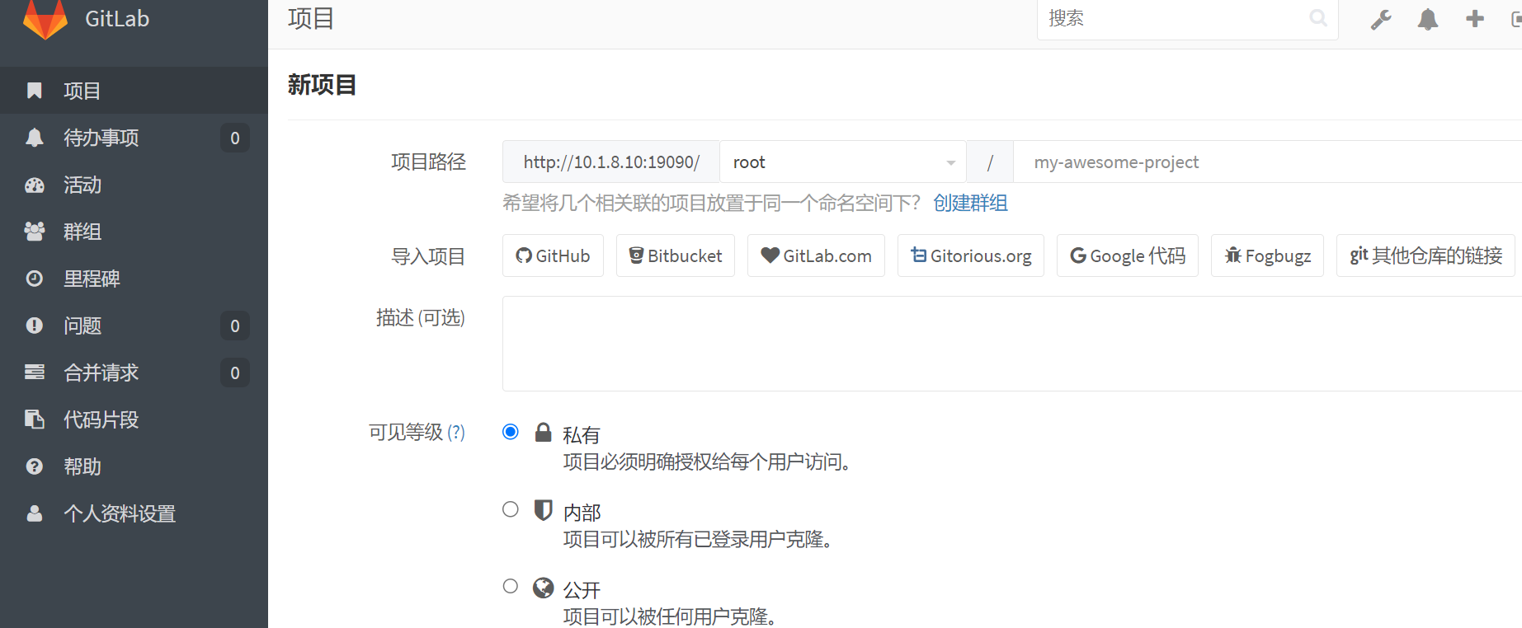Viewport: 1522px width, 628px height.
Task: Open 个人资料设置 in the sidebar
Action: click(134, 513)
